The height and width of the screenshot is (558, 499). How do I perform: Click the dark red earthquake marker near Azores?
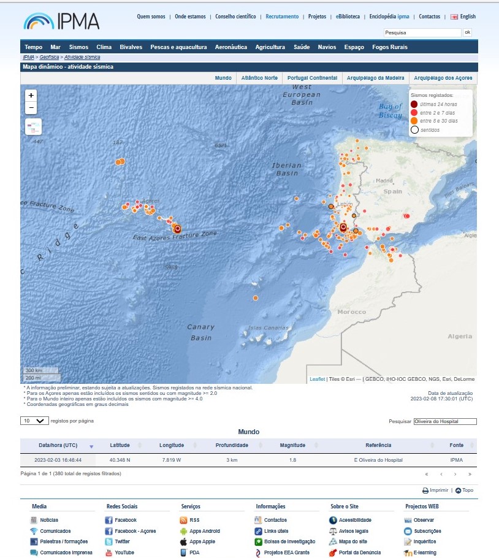coord(178,229)
